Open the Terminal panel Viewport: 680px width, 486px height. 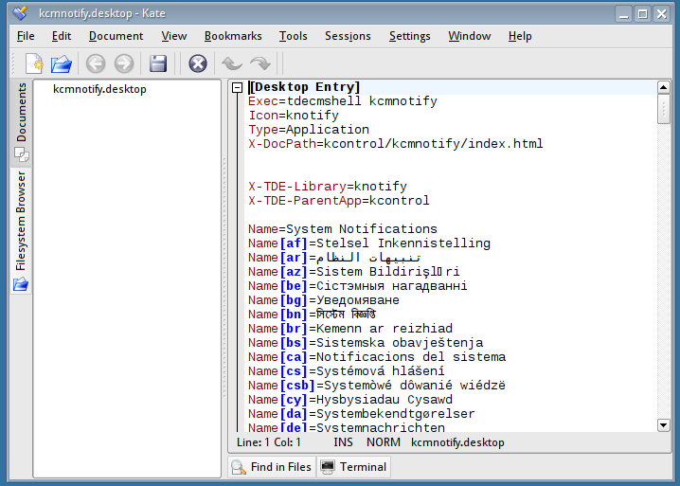(353, 467)
